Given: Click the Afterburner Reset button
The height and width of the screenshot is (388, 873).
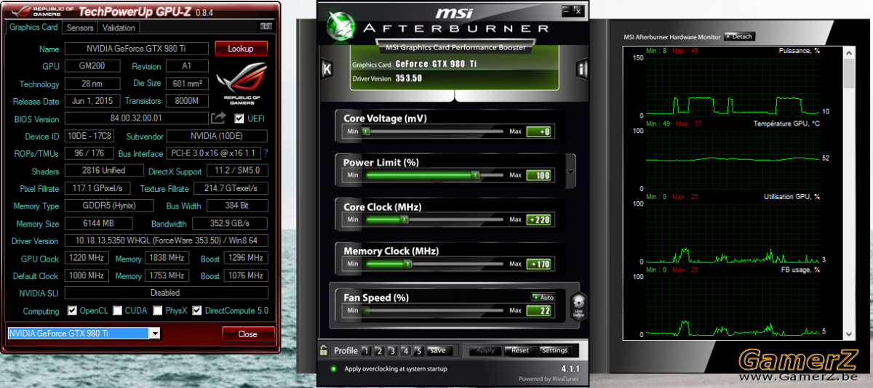Looking at the screenshot, I should click(520, 350).
